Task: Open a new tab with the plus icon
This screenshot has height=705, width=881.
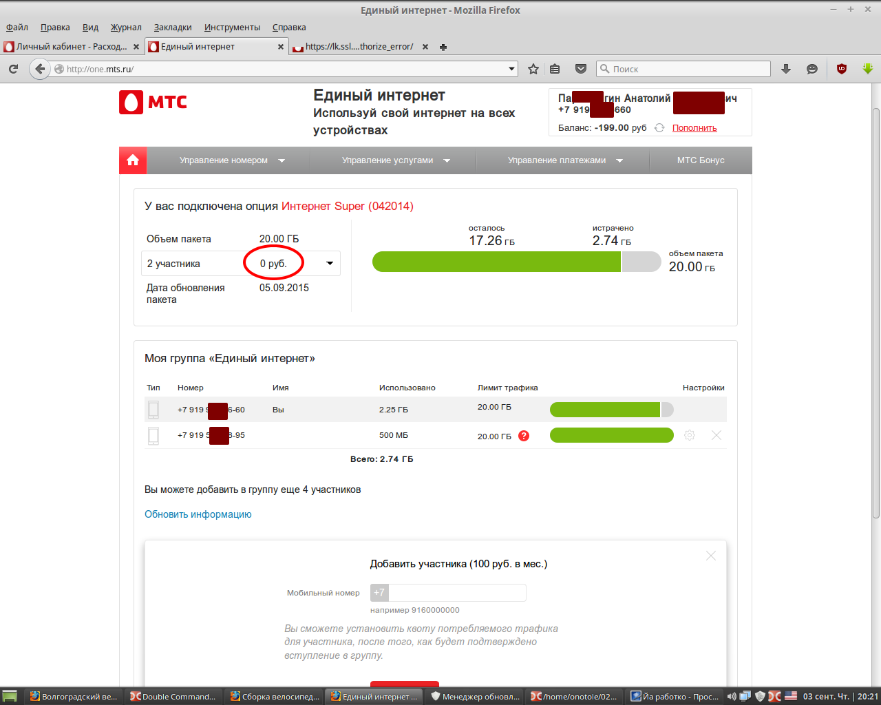Action: pyautogui.click(x=443, y=47)
